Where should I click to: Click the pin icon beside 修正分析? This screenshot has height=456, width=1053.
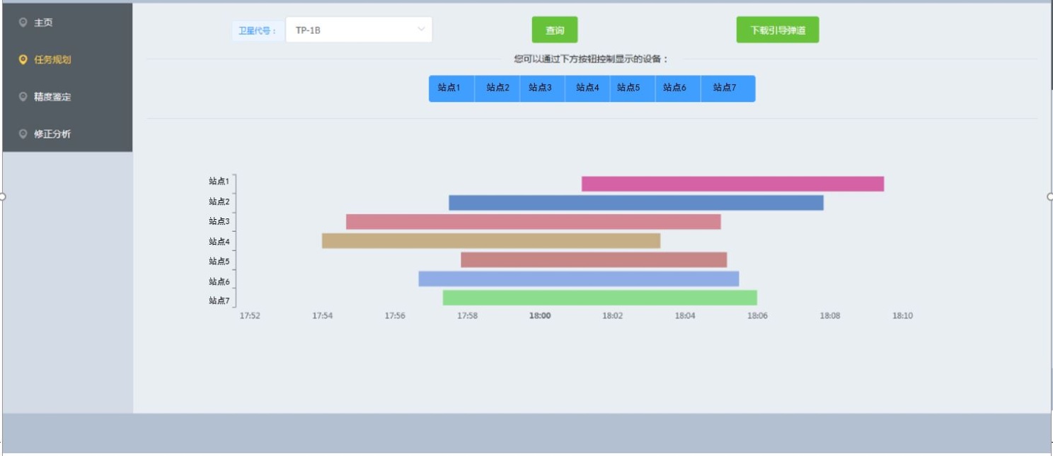(23, 134)
